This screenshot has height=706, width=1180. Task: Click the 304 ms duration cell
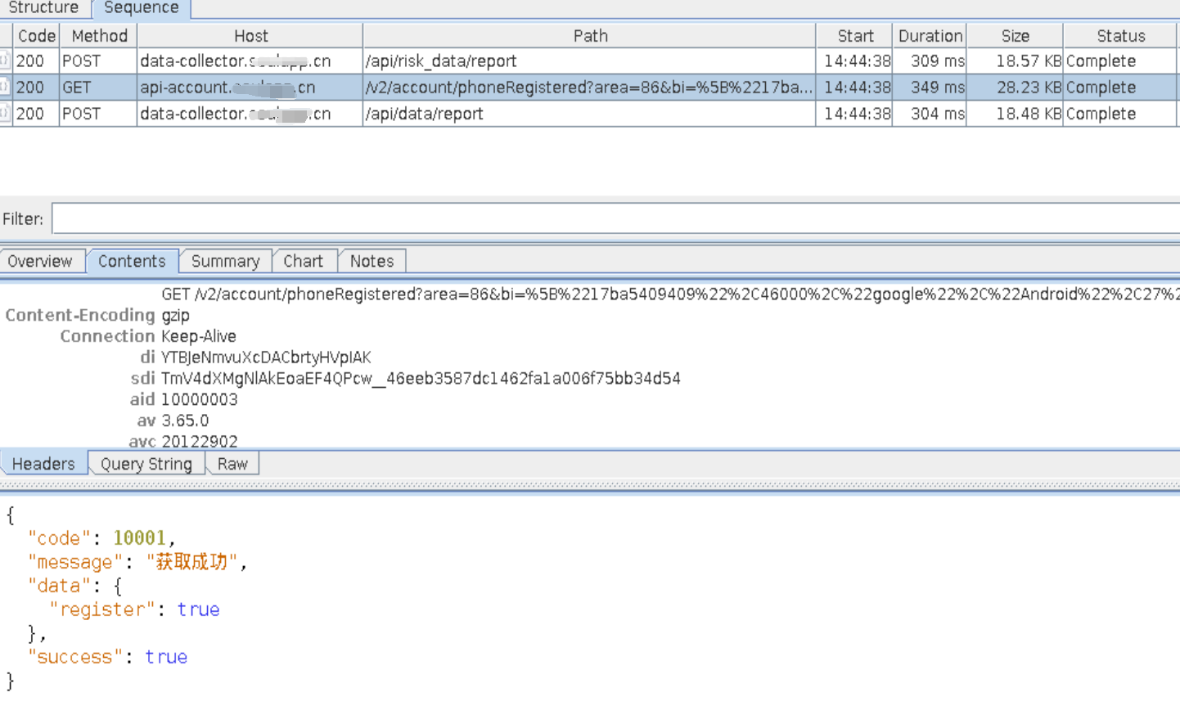929,114
